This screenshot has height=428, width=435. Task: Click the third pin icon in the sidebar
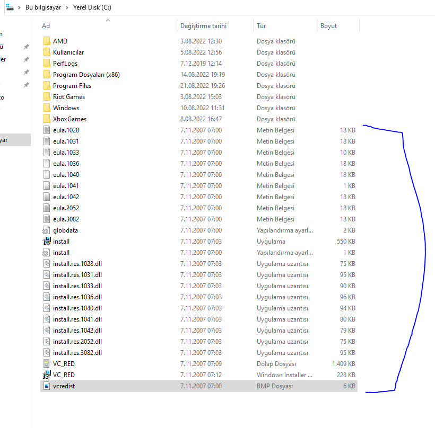(27, 72)
